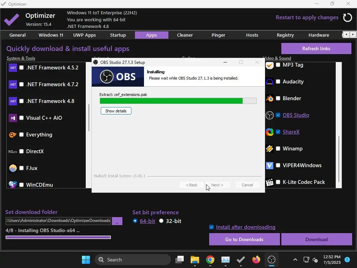Switch to the Cleaner tab
Screen dimensions: 357x268
185,35
